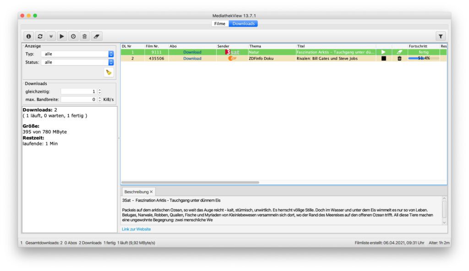Open the Status dropdown
Viewport: 469px width, 271px height.
point(111,62)
